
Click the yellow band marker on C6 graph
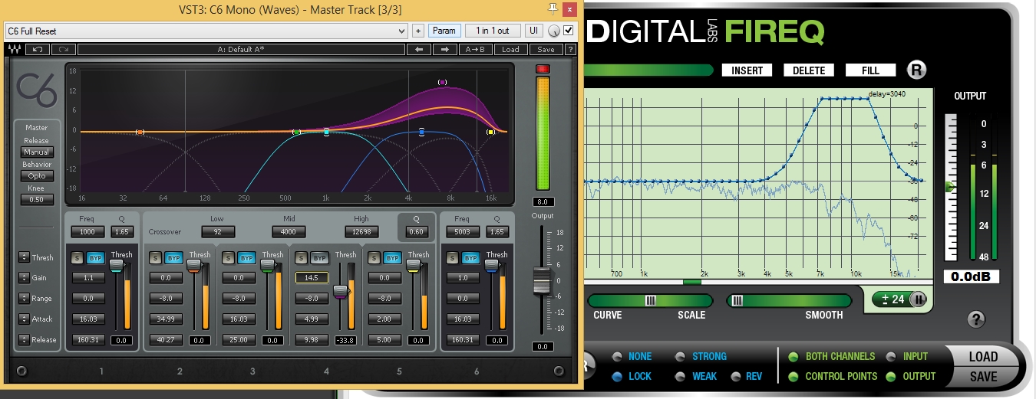(x=491, y=132)
